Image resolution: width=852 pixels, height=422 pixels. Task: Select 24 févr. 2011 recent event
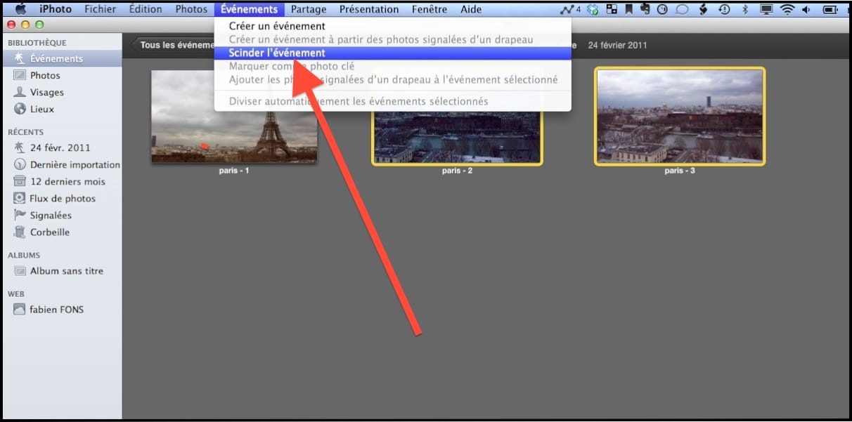(63, 147)
